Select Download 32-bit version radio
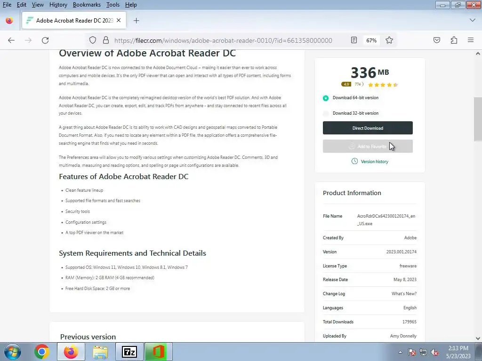The height and width of the screenshot is (361, 482). pyautogui.click(x=326, y=114)
